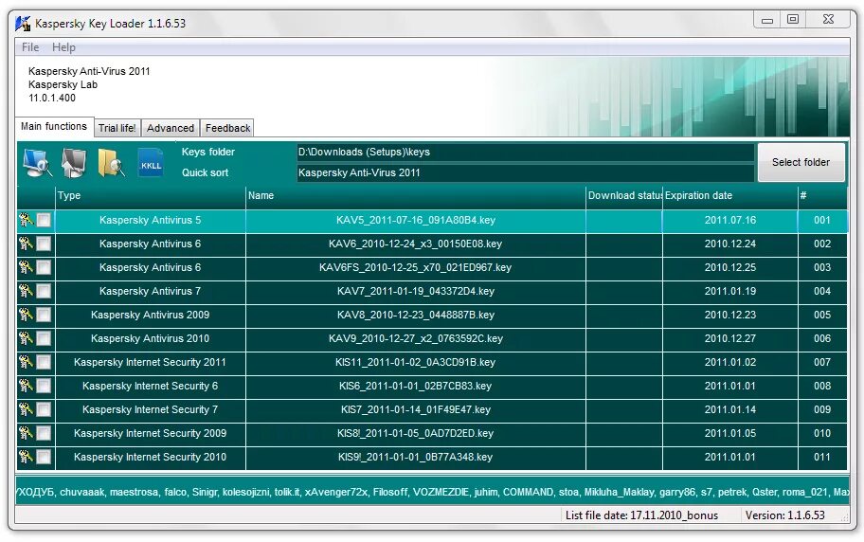Viewport: 864px width, 542px height.
Task: Select KAV7_2011-01-19_043372D4.key file name
Action: (416, 291)
